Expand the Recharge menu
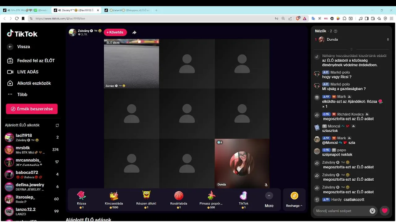 point(294,200)
